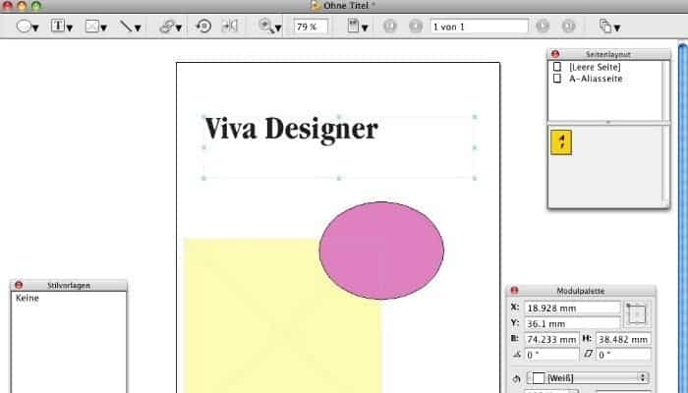The width and height of the screenshot is (688, 393).
Task: Click the skew angle field in Modulpalette
Action: (x=623, y=355)
